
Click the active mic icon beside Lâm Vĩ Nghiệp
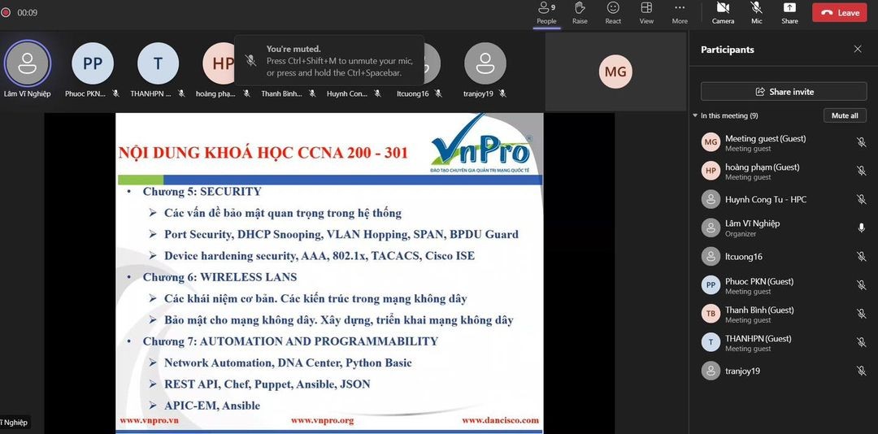861,228
